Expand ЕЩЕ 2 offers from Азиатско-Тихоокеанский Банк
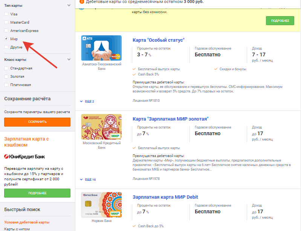 [x=87, y=101]
